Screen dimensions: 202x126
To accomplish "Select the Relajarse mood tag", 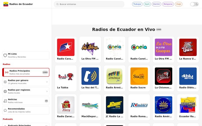I will 168,4.
